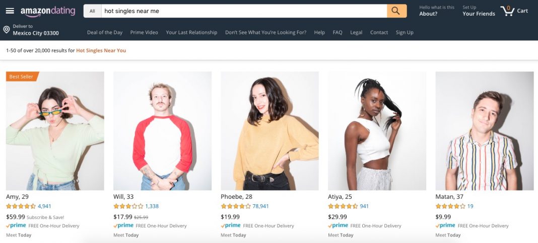The width and height of the screenshot is (538, 243).
Task: Click Will's star rating icons
Action: tap(128, 206)
